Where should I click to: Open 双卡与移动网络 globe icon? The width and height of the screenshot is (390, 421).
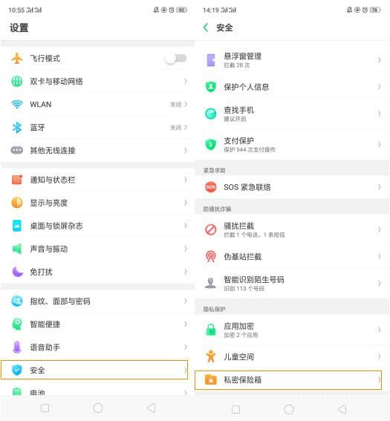tap(17, 82)
